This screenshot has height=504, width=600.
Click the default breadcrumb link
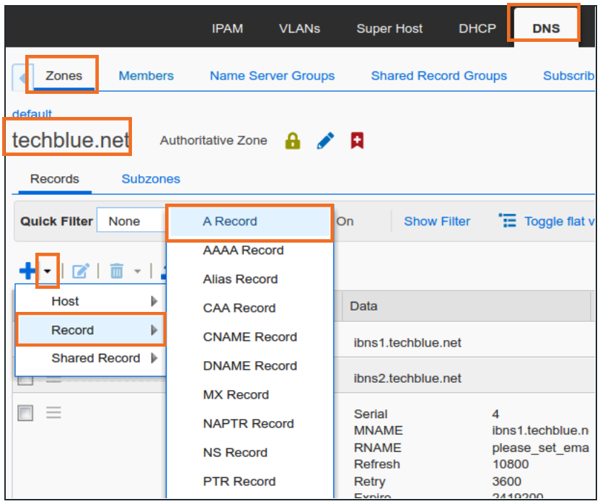32,114
